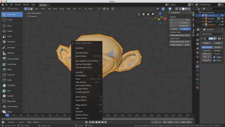Toggle Suzanne visibility eye in outliner
The image size is (225, 127).
(x=223, y=25)
